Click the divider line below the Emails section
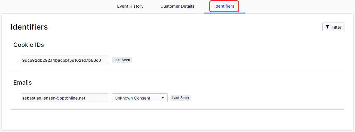 [177, 110]
